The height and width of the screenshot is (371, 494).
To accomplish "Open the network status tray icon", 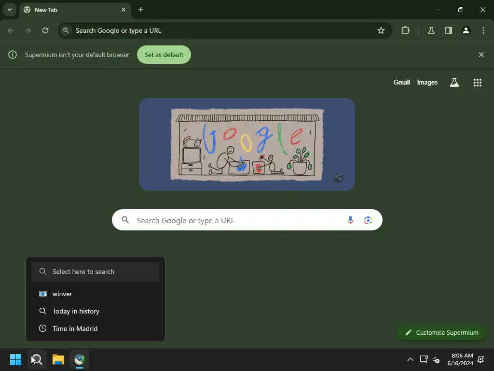I will click(424, 359).
